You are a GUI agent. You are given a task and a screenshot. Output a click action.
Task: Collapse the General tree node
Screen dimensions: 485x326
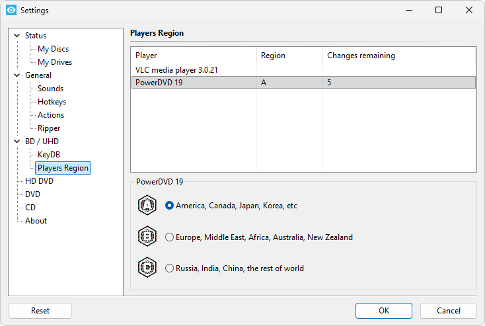pos(17,75)
